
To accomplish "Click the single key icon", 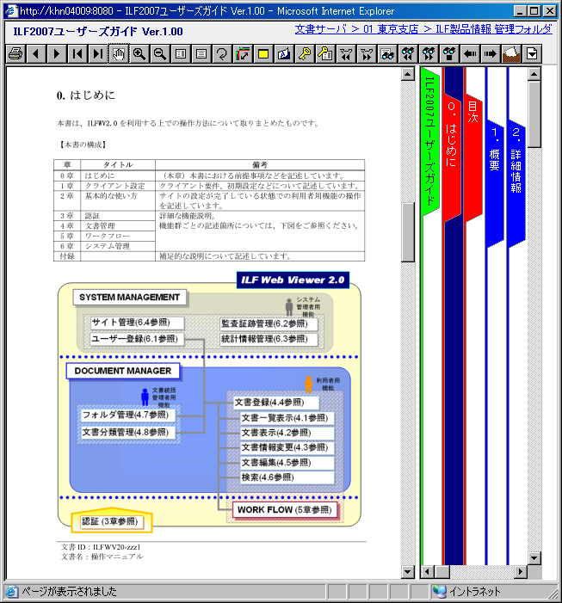I will tap(304, 54).
